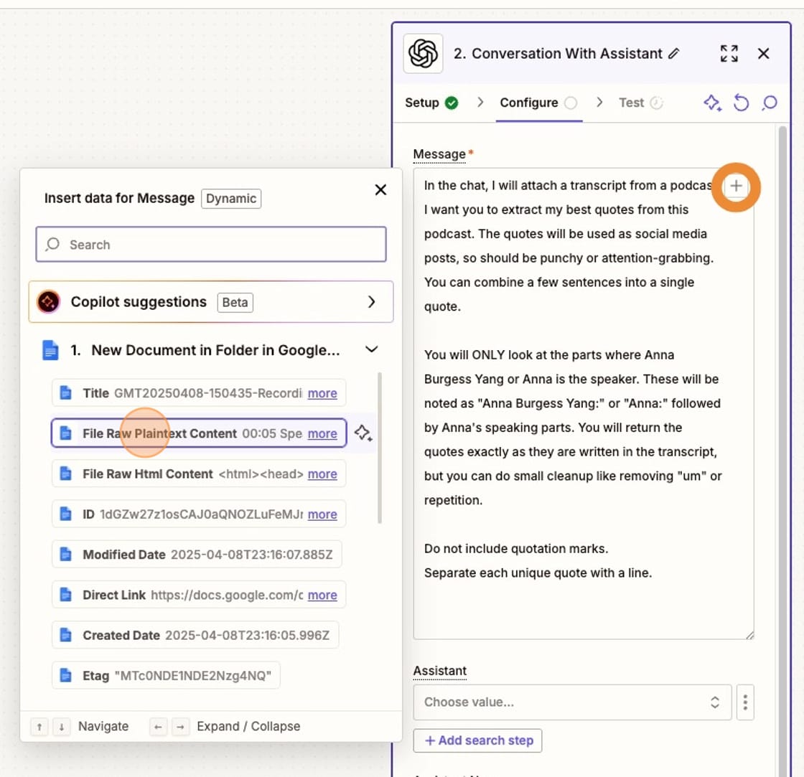Open AI assist sparkle icon next to Configure tabs
The image size is (804, 777).
(712, 103)
